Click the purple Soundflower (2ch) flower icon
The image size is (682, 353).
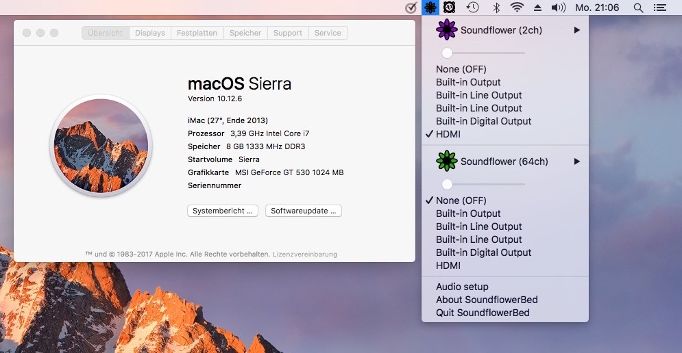447,30
